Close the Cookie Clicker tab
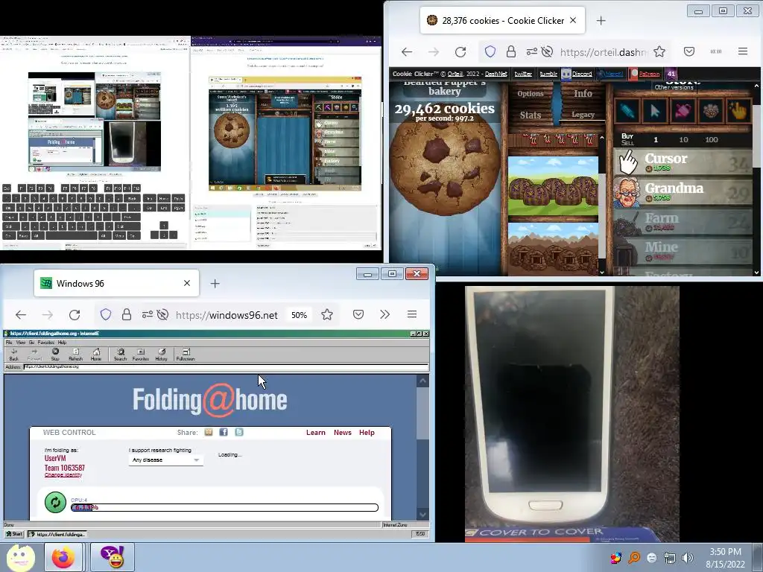 (573, 20)
